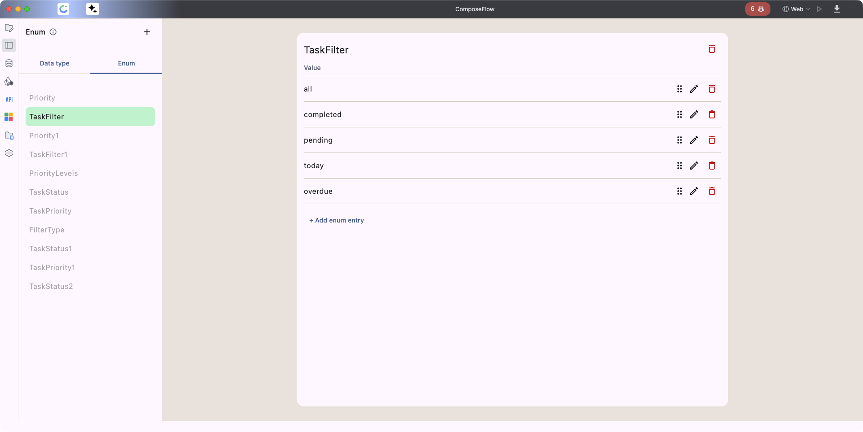Click the 'all' value text
The image size is (863, 432).
(308, 89)
